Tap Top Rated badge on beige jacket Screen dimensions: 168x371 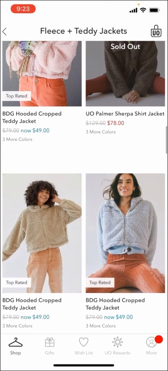16,282
